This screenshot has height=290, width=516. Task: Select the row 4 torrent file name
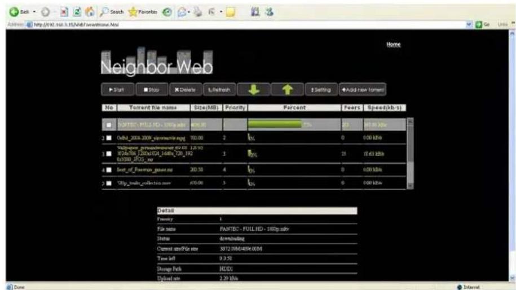(145, 170)
